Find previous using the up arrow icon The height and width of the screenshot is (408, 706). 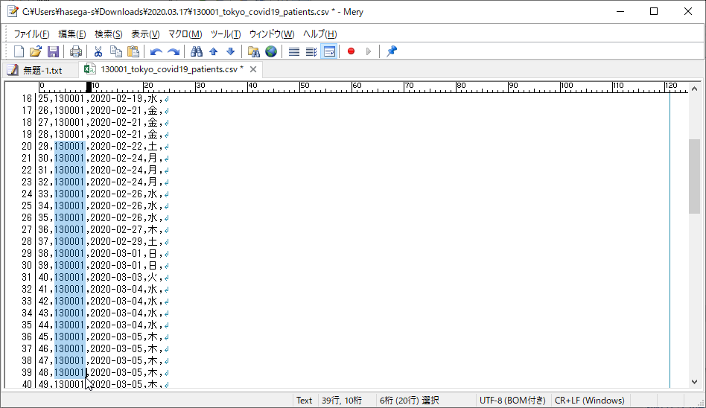[x=214, y=51]
